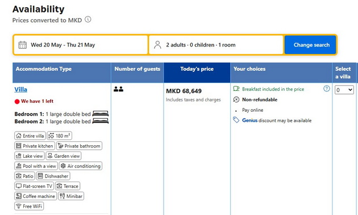
Task: Click the Dishwasher icon
Action: coord(40,176)
